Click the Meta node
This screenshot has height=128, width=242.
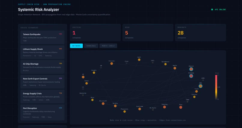[x=92, y=100]
